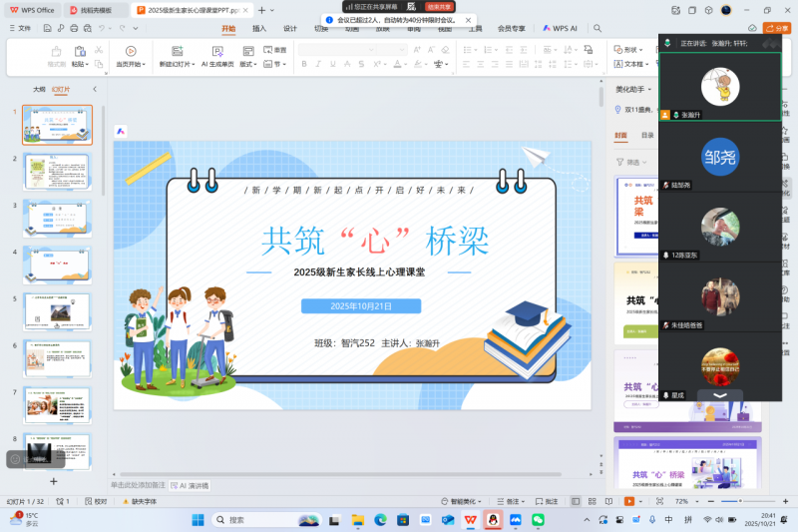
Task: Click the red 结束共享 stop sharing button
Action: 441,6
